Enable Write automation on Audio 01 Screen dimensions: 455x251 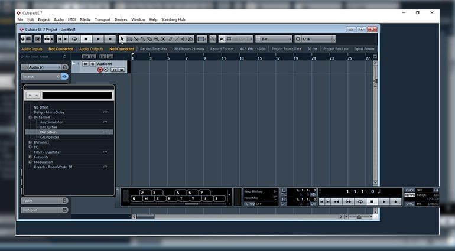click(122, 70)
